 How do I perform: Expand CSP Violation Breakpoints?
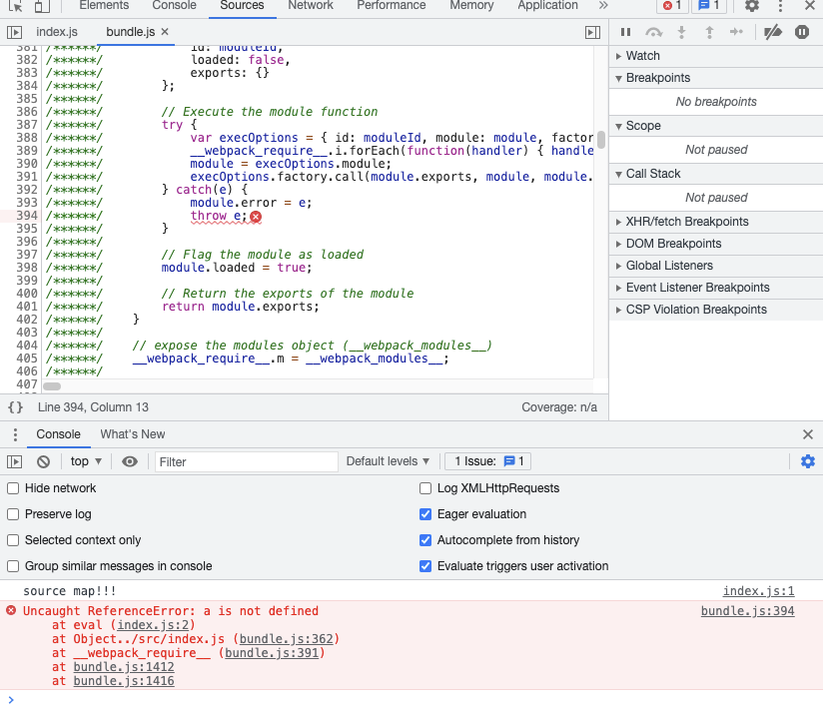[716, 310]
